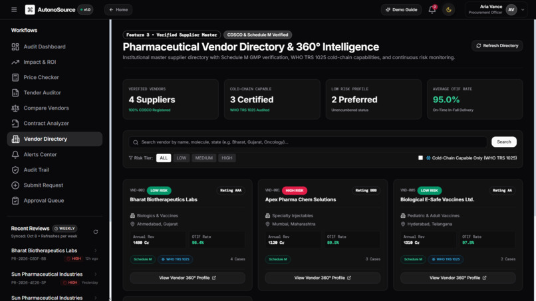536x301 pixels.
Task: Expand the Aria Vance user menu chevron
Action: [523, 9]
